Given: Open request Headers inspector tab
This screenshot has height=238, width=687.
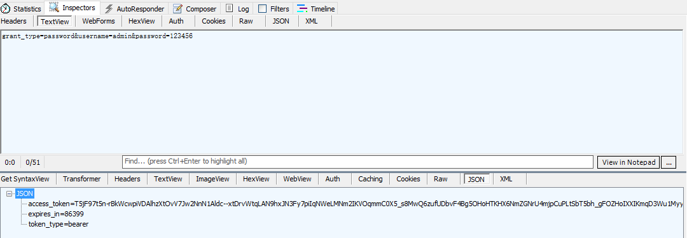Looking at the screenshot, I should coord(14,21).
